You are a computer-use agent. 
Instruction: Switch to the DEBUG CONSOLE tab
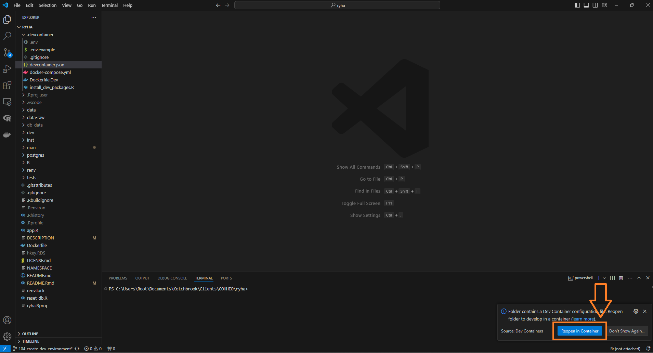[x=172, y=278]
